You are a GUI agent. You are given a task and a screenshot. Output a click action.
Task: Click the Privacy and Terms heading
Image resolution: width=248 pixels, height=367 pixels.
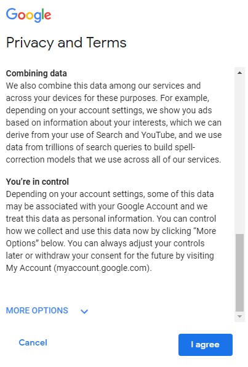click(66, 43)
